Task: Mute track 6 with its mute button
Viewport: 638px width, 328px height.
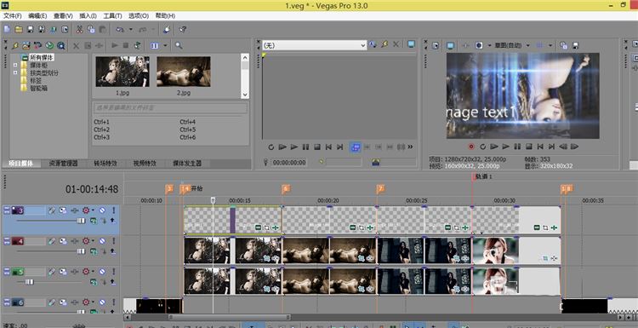Action: (x=102, y=302)
